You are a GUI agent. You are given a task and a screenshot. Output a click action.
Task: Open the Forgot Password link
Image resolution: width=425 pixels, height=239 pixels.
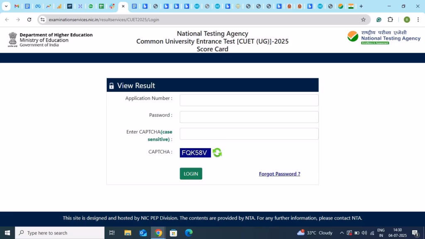click(x=279, y=174)
